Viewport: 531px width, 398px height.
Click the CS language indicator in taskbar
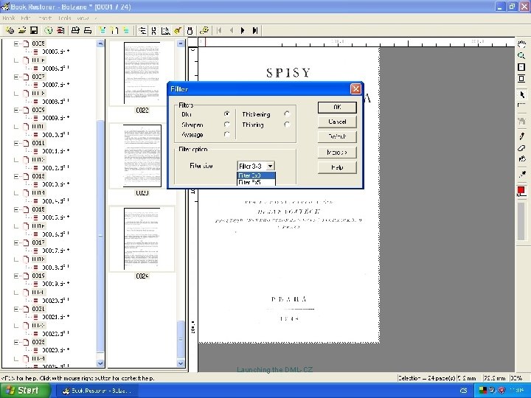pos(464,391)
